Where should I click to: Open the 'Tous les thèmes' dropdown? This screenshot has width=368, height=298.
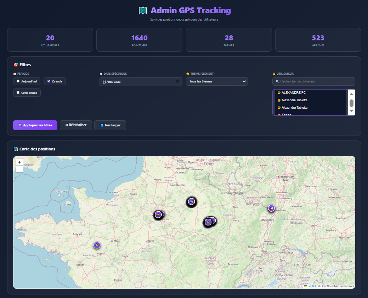coord(217,81)
